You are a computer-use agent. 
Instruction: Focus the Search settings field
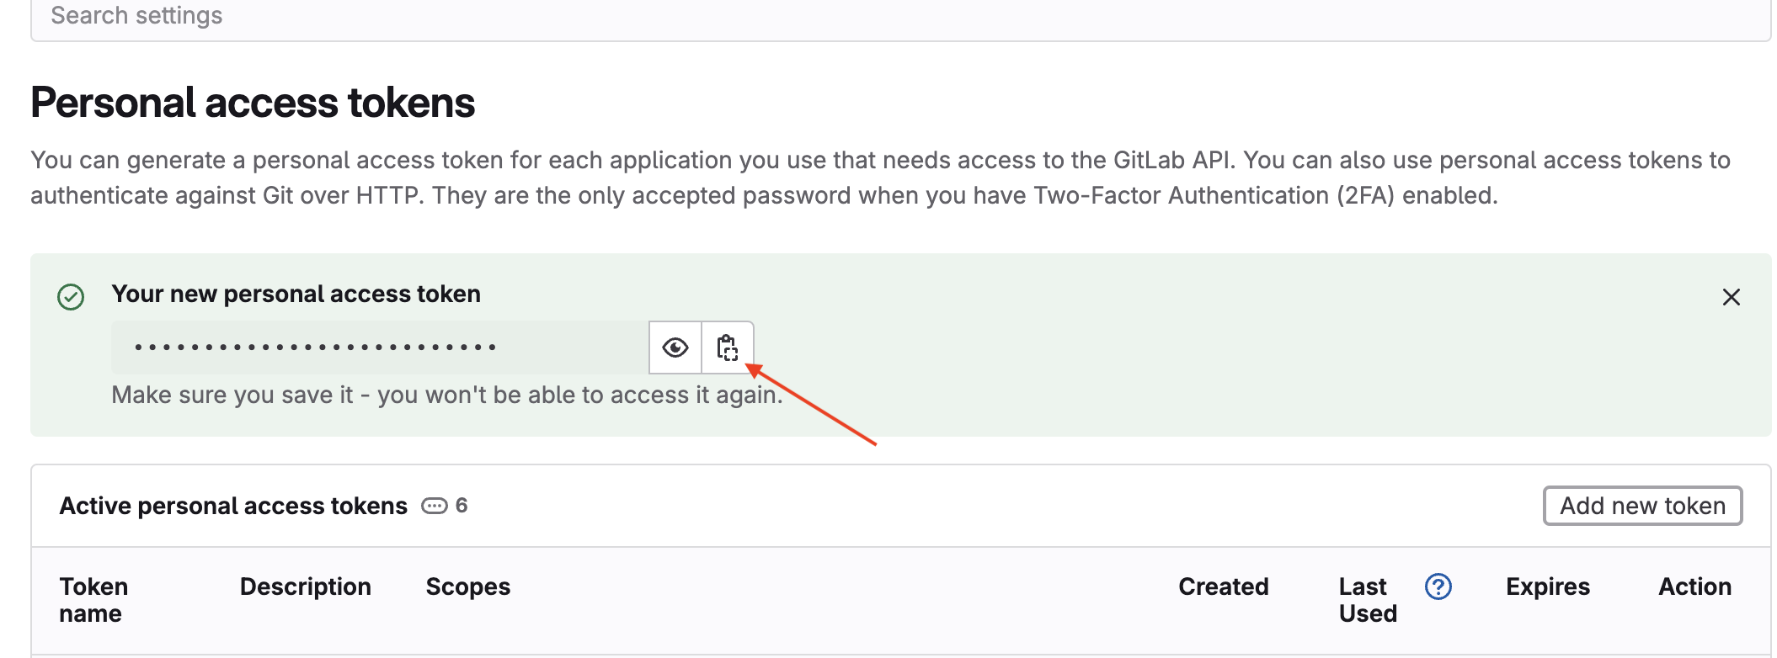coord(901,17)
